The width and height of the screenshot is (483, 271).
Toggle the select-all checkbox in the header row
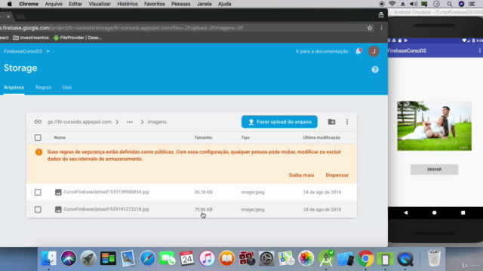coord(38,137)
